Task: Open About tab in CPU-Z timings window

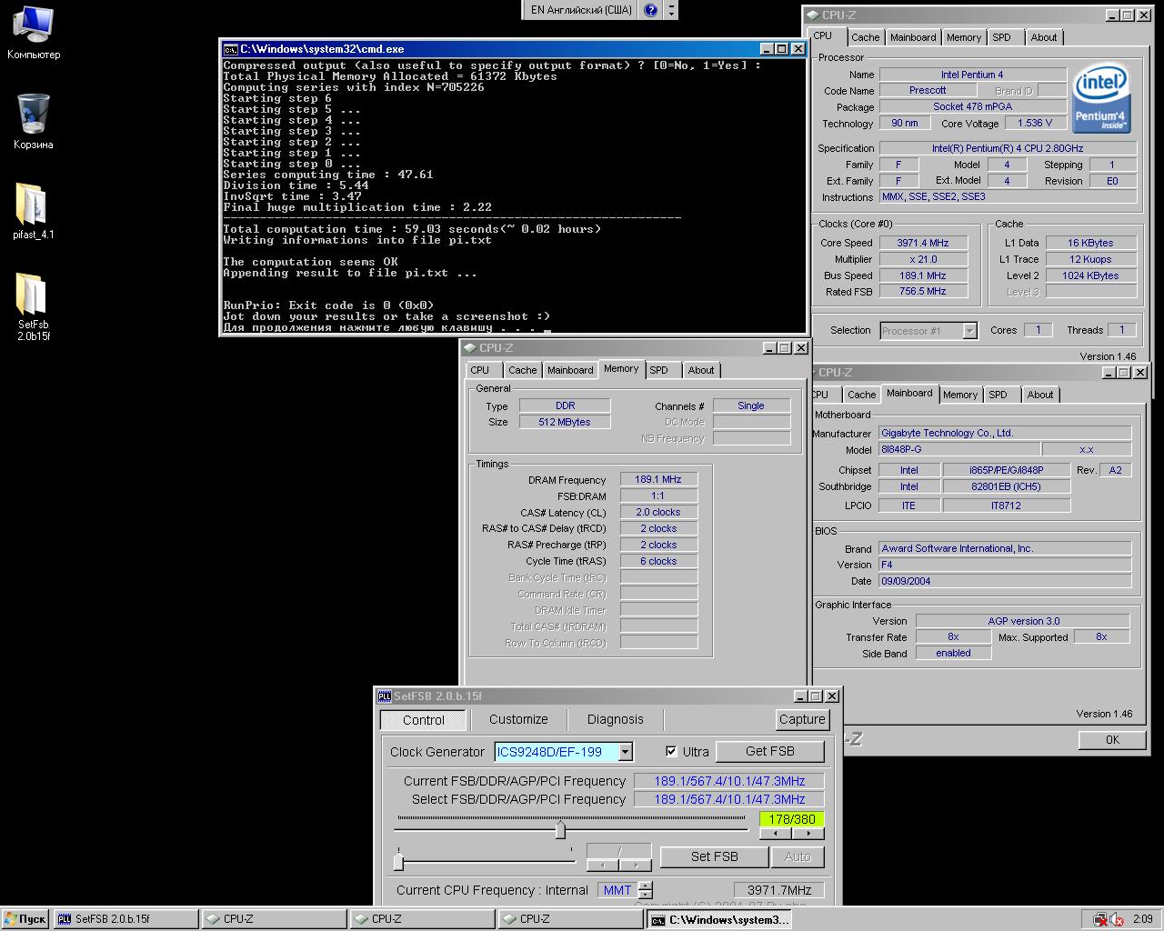Action: (701, 370)
